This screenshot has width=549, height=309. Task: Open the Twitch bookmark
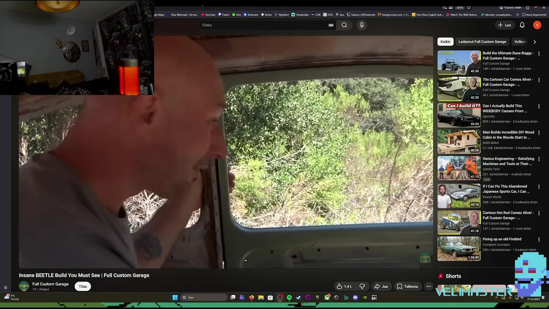click(x=223, y=15)
